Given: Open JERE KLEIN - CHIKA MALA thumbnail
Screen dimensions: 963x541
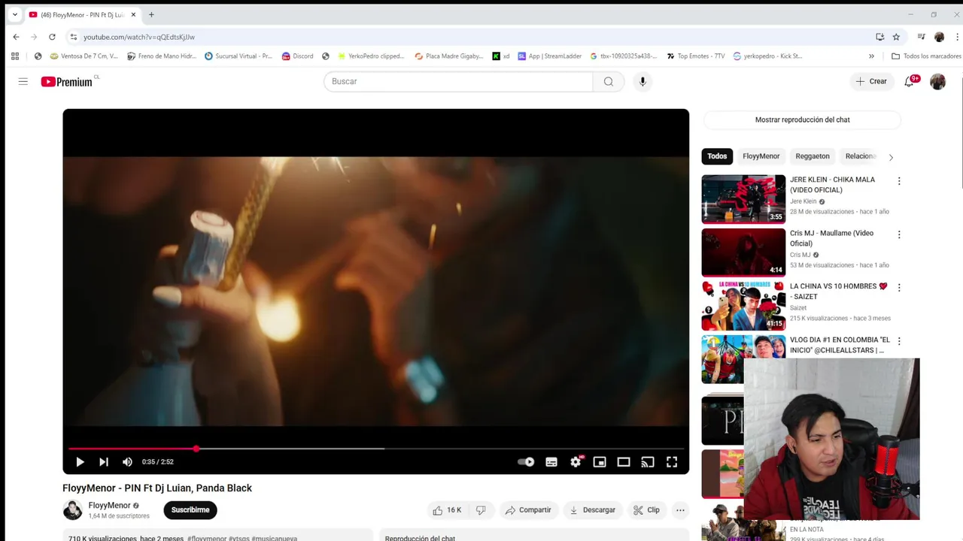Looking at the screenshot, I should (x=743, y=199).
